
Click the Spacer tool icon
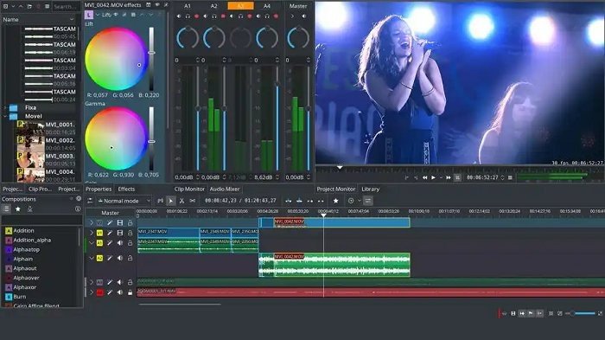[192, 201]
